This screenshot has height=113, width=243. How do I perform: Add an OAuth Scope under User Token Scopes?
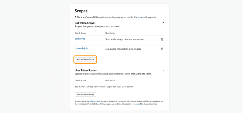[x=85, y=95]
